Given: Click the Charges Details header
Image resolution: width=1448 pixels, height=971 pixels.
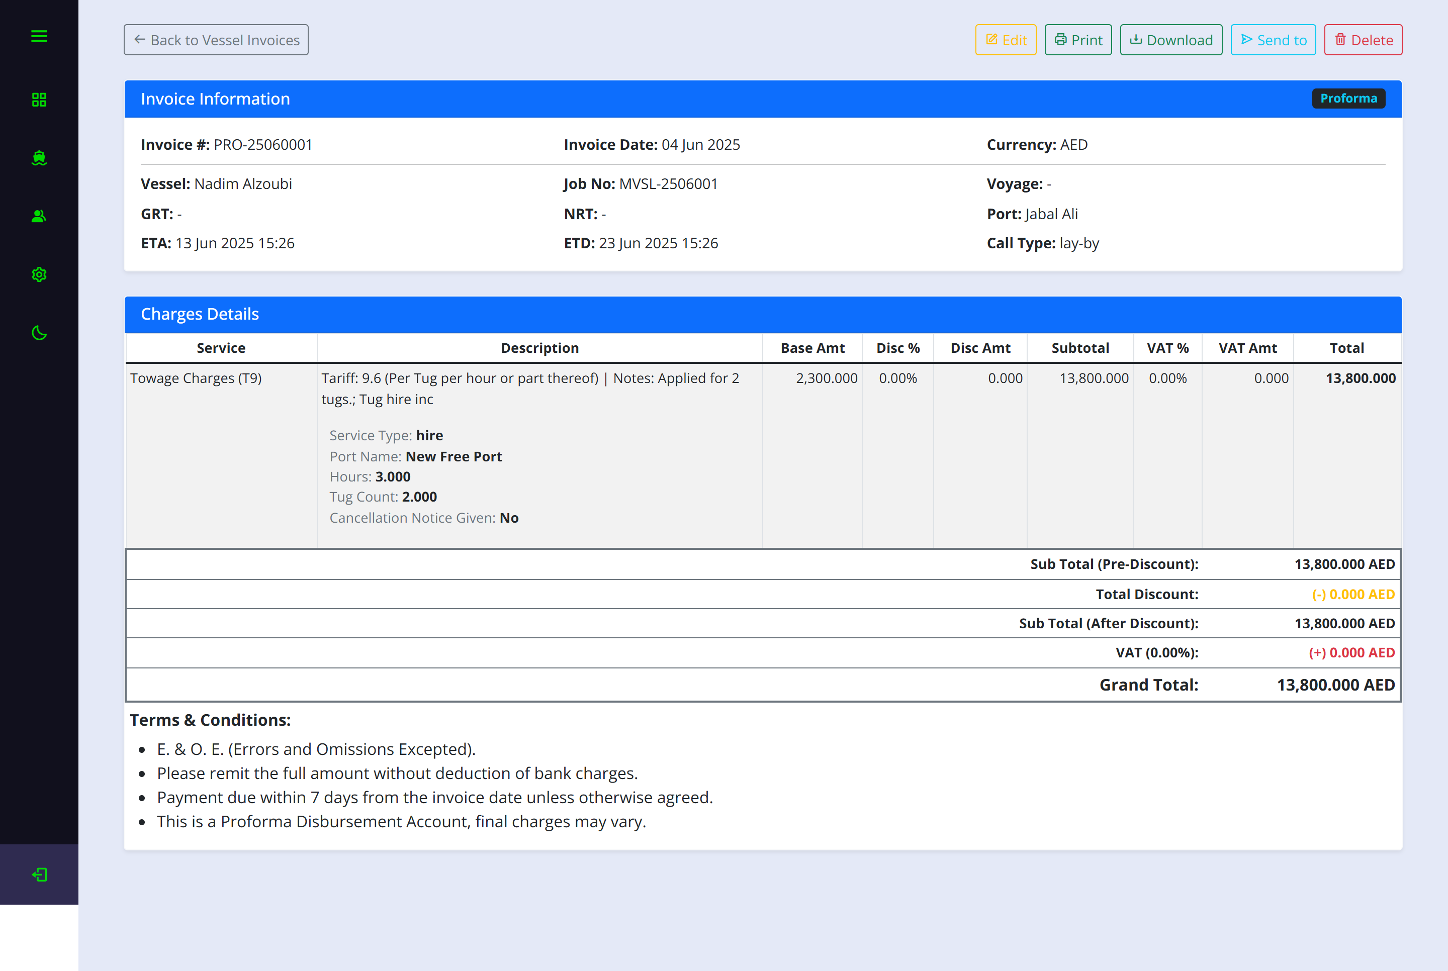Looking at the screenshot, I should point(200,314).
